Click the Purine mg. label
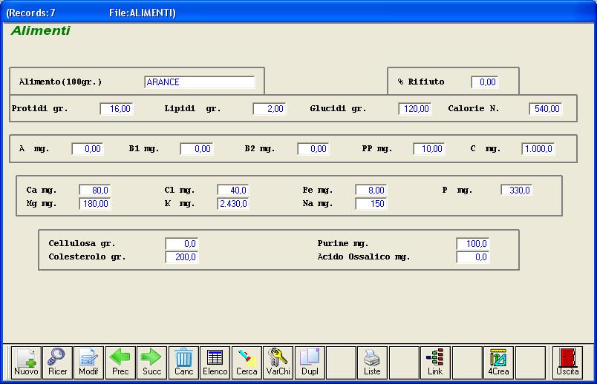This screenshot has width=597, height=384. pos(343,243)
